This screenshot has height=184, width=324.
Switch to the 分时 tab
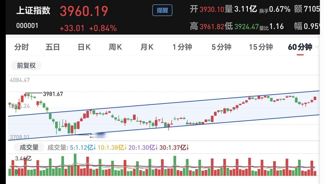(22, 47)
